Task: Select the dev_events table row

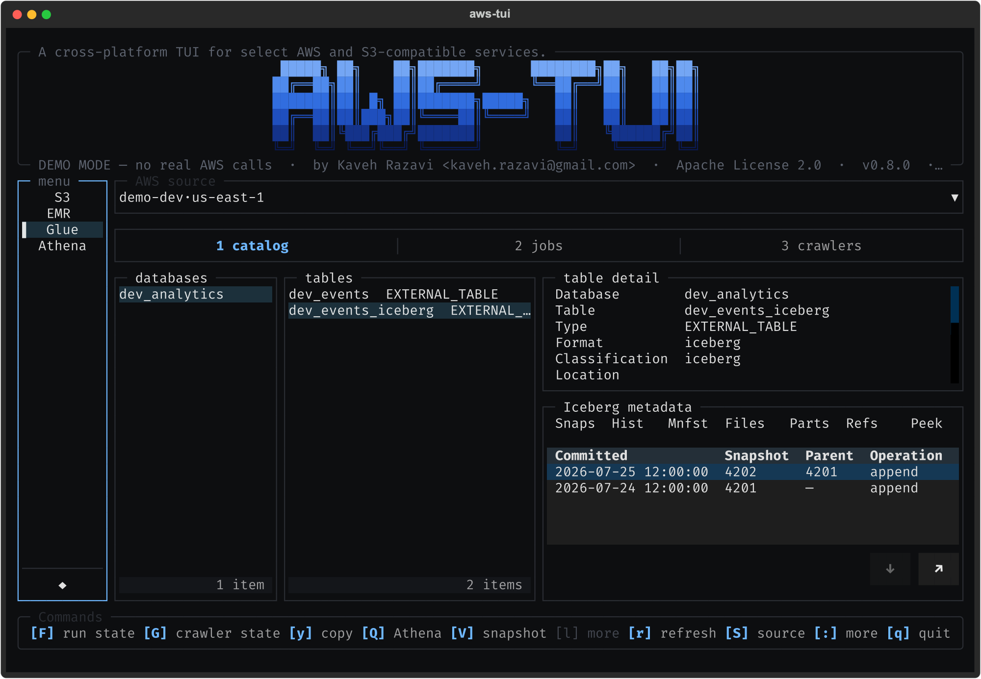Action: click(x=410, y=294)
